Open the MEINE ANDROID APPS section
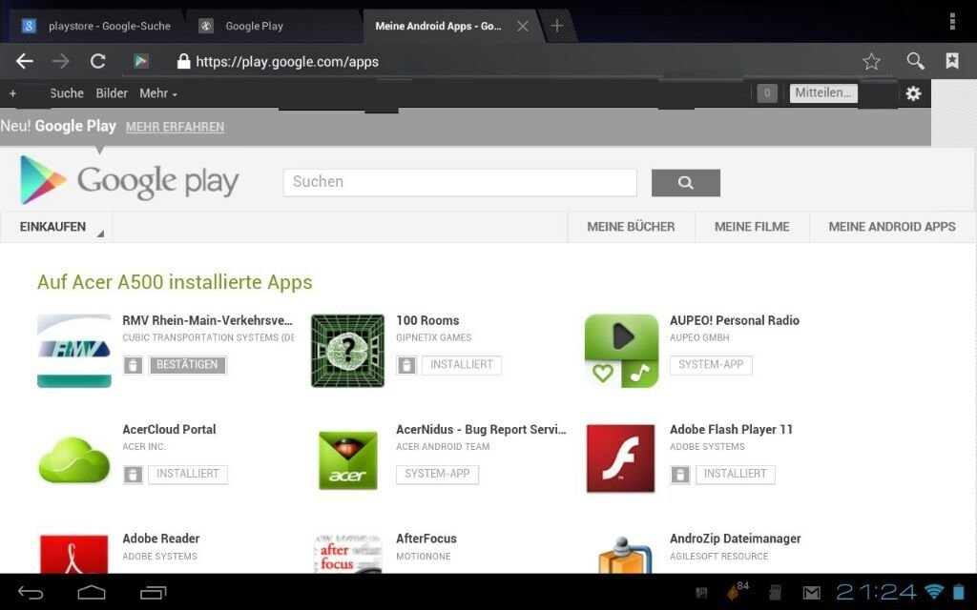This screenshot has width=977, height=610. tap(892, 227)
